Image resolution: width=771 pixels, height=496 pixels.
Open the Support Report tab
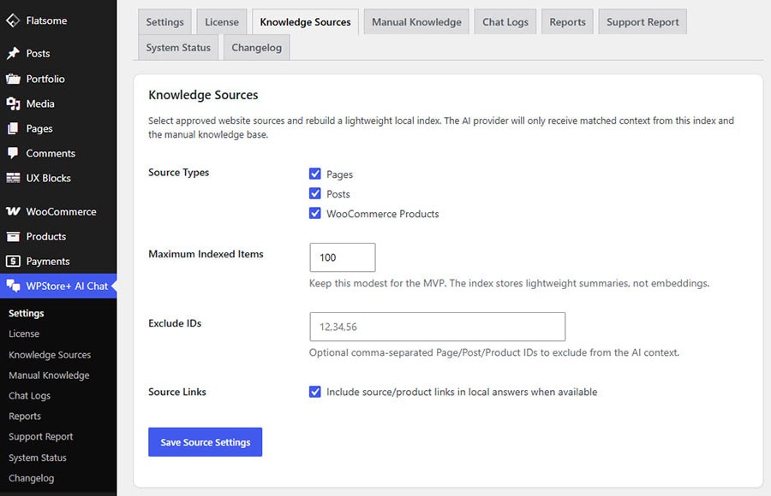point(642,22)
